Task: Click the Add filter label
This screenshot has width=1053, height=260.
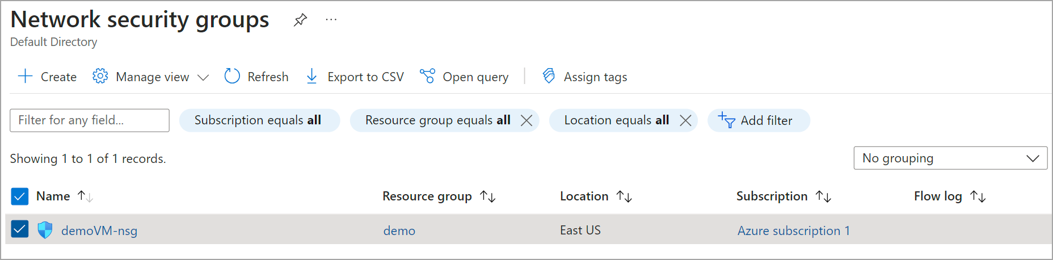Action: point(766,120)
